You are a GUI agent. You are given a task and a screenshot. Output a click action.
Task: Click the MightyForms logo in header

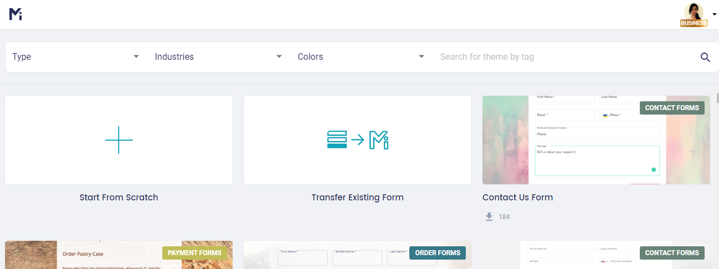16,15
